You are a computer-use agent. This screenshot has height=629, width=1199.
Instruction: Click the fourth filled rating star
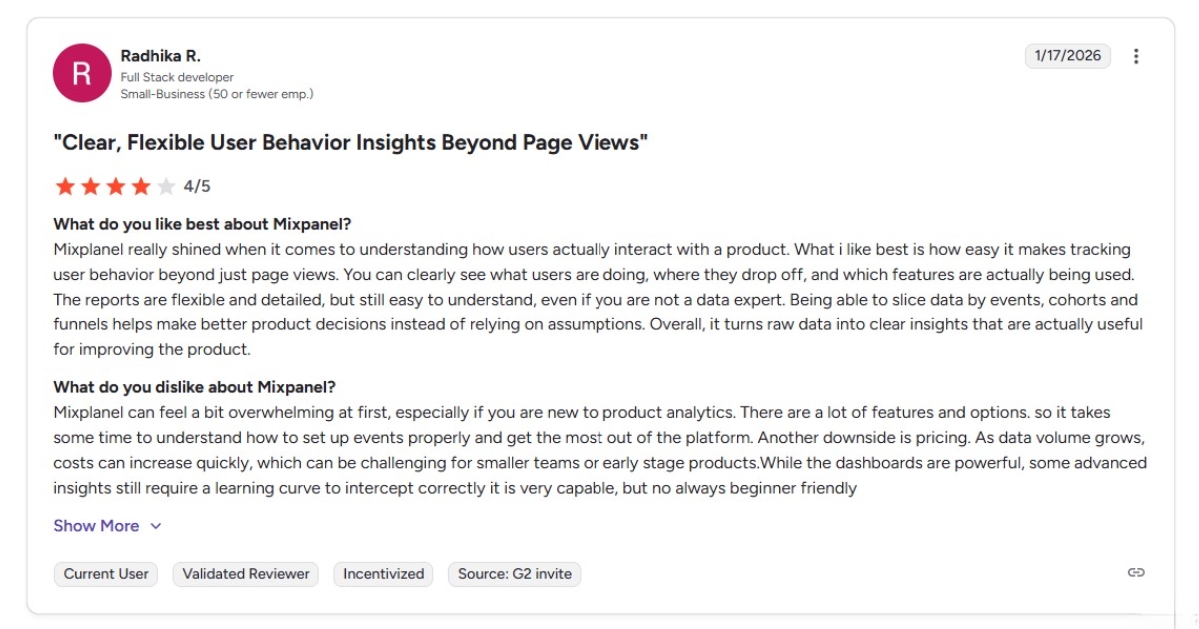pos(140,186)
